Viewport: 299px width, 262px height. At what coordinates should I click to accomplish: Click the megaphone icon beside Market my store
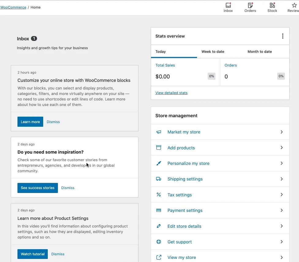[158, 132]
